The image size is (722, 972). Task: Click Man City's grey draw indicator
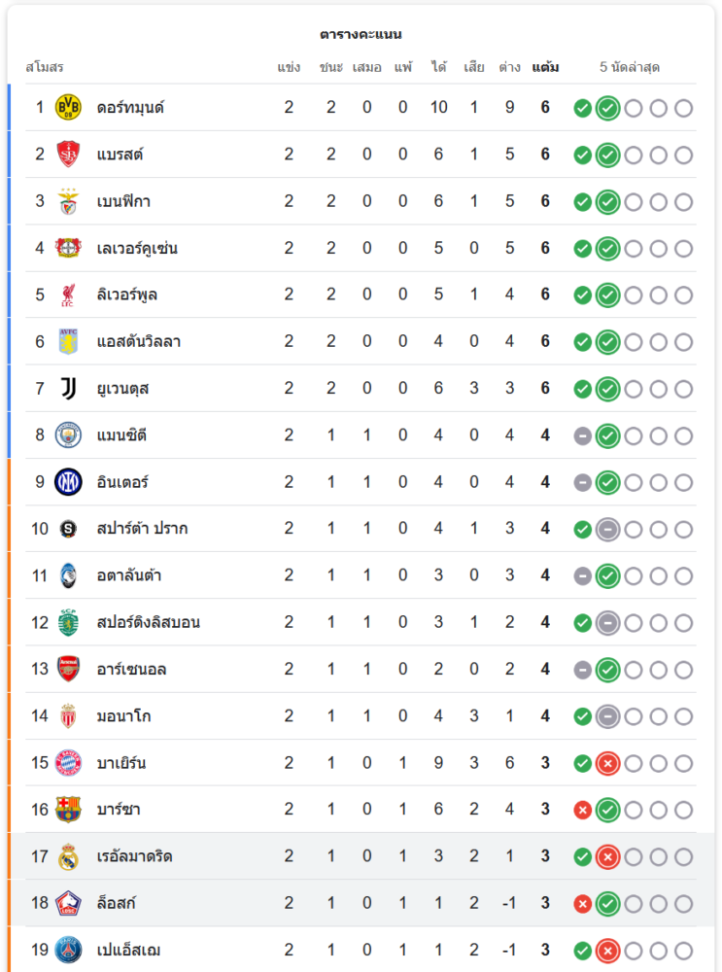click(x=583, y=435)
